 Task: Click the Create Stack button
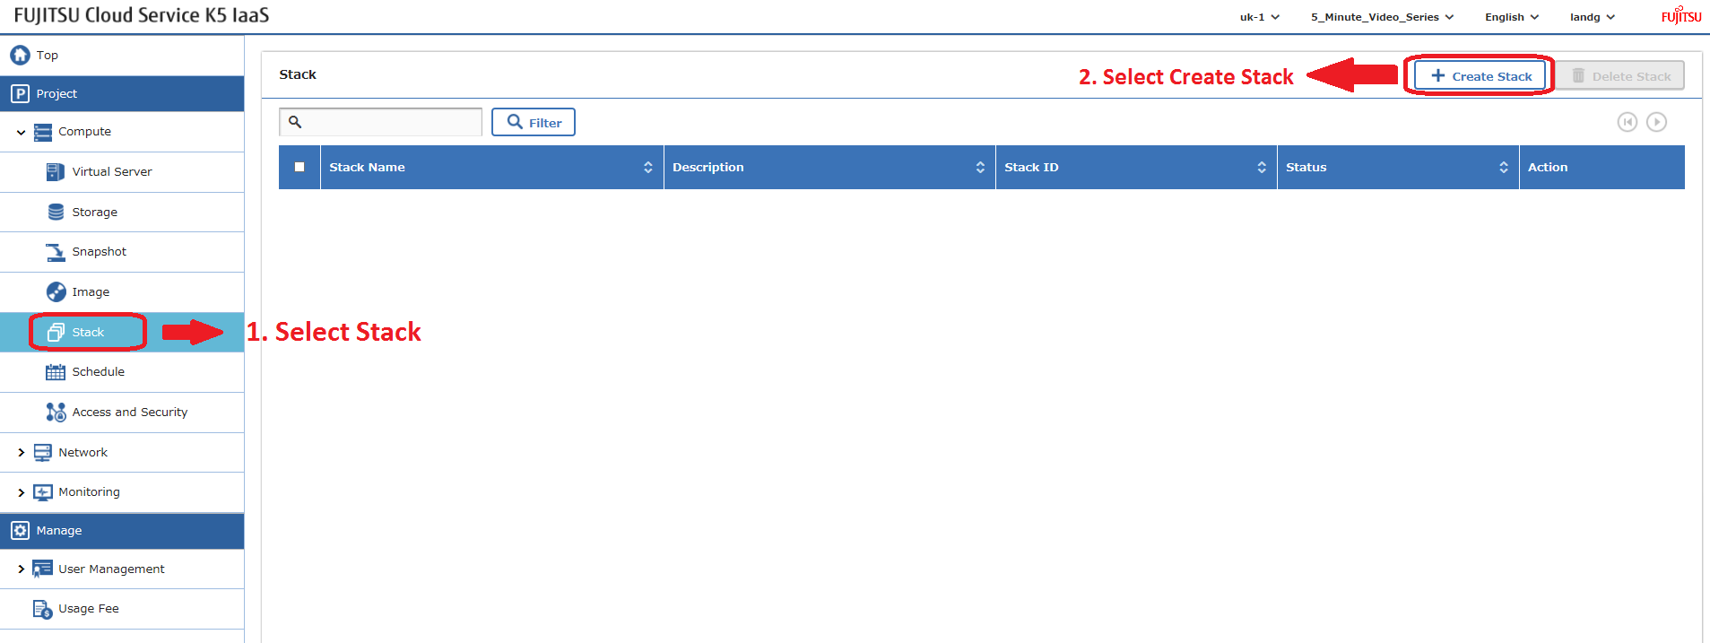1480,76
